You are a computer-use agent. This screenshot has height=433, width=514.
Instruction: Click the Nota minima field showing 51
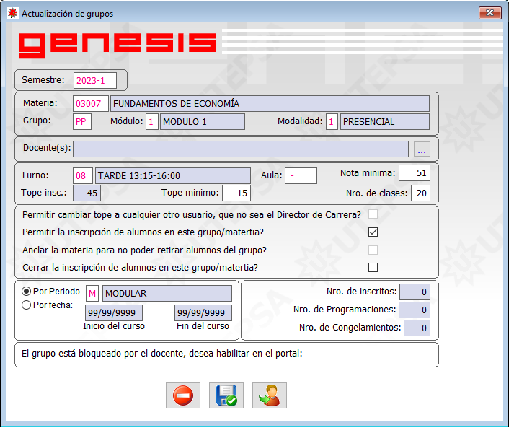click(415, 173)
